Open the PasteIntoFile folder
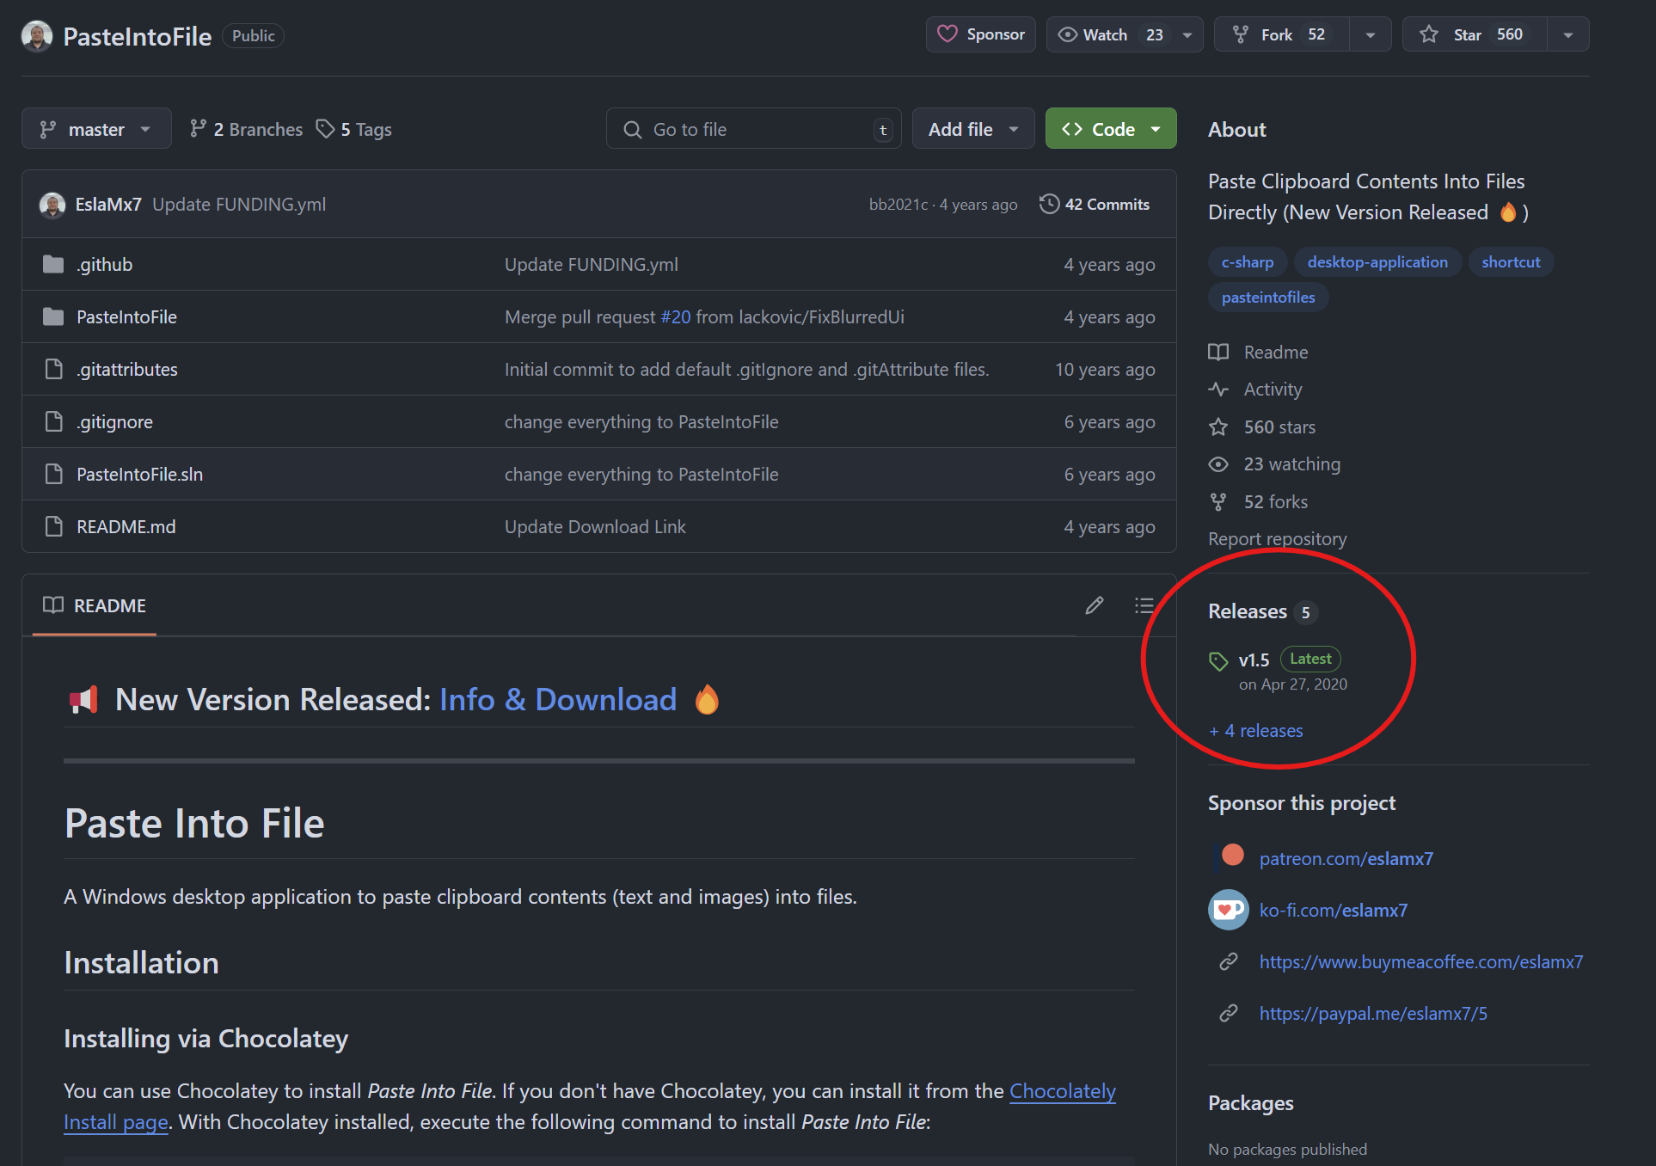The height and width of the screenshot is (1166, 1656). (x=126, y=317)
